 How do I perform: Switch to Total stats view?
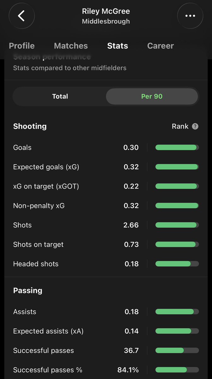point(60,96)
